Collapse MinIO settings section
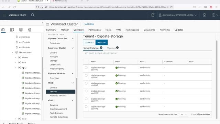The image size is (220, 124). coord(73,83)
